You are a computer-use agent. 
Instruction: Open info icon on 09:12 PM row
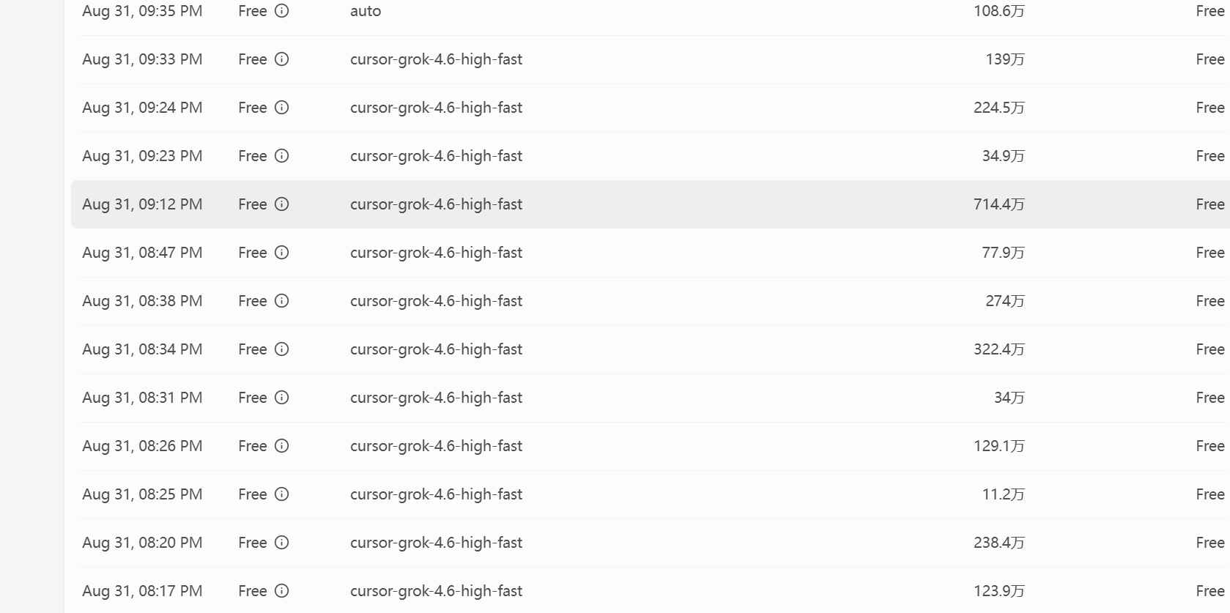[x=281, y=204]
